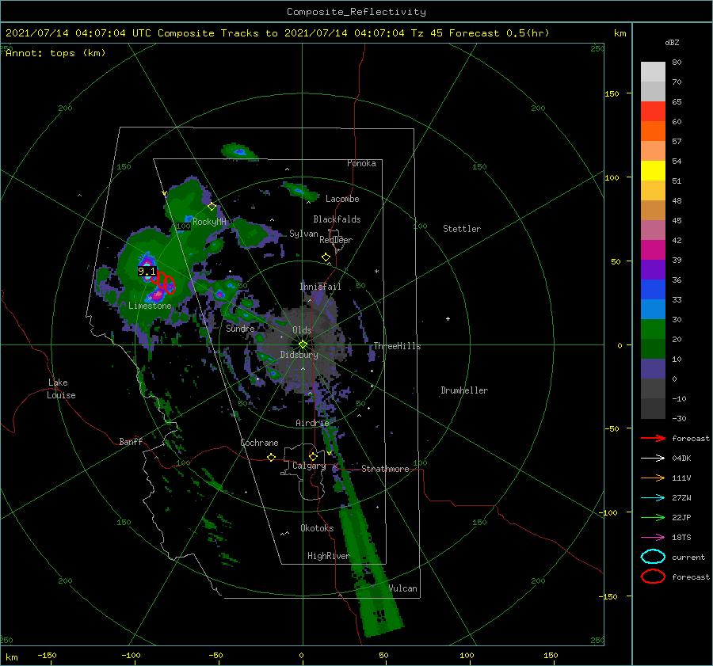
Task: Select the cyan 27ZW arrow legend icon
Action: tap(653, 498)
